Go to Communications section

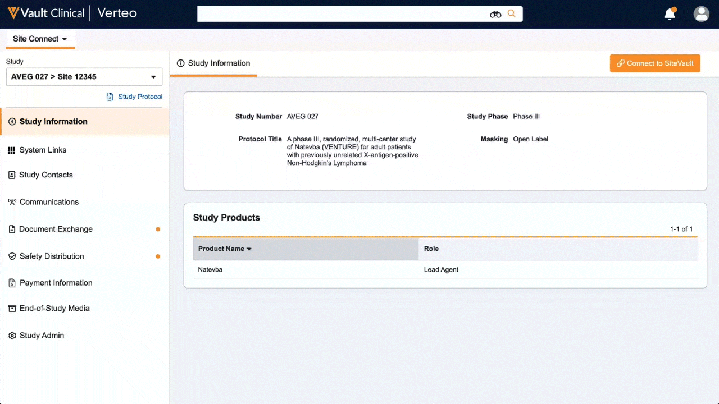tap(49, 202)
